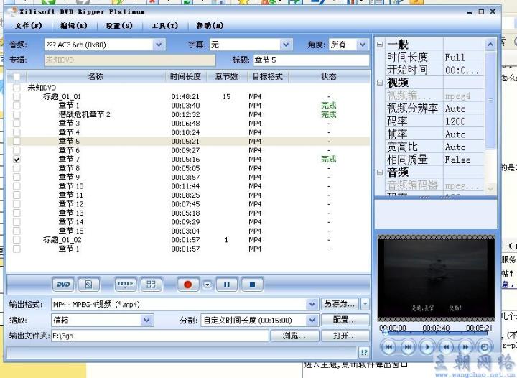Viewport: 517px width, 378px height.
Task: Click the '!?' icon at the status bar end
Action: [x=364, y=352]
